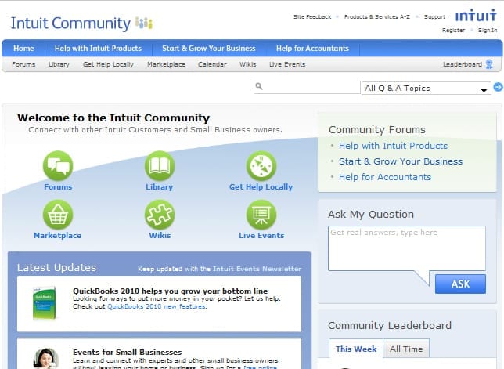
Task: Click the Intuit brand logo at top right
Action: (476, 16)
